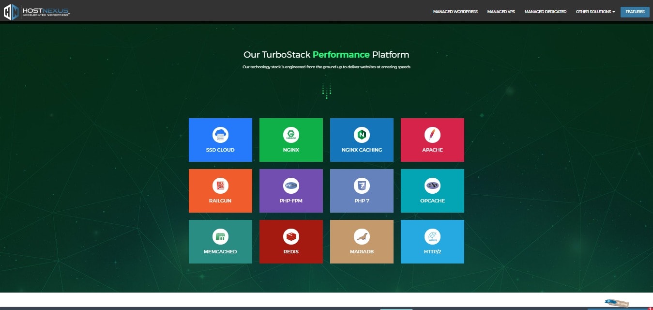
Task: Click the OPcache php icon
Action: [432, 185]
